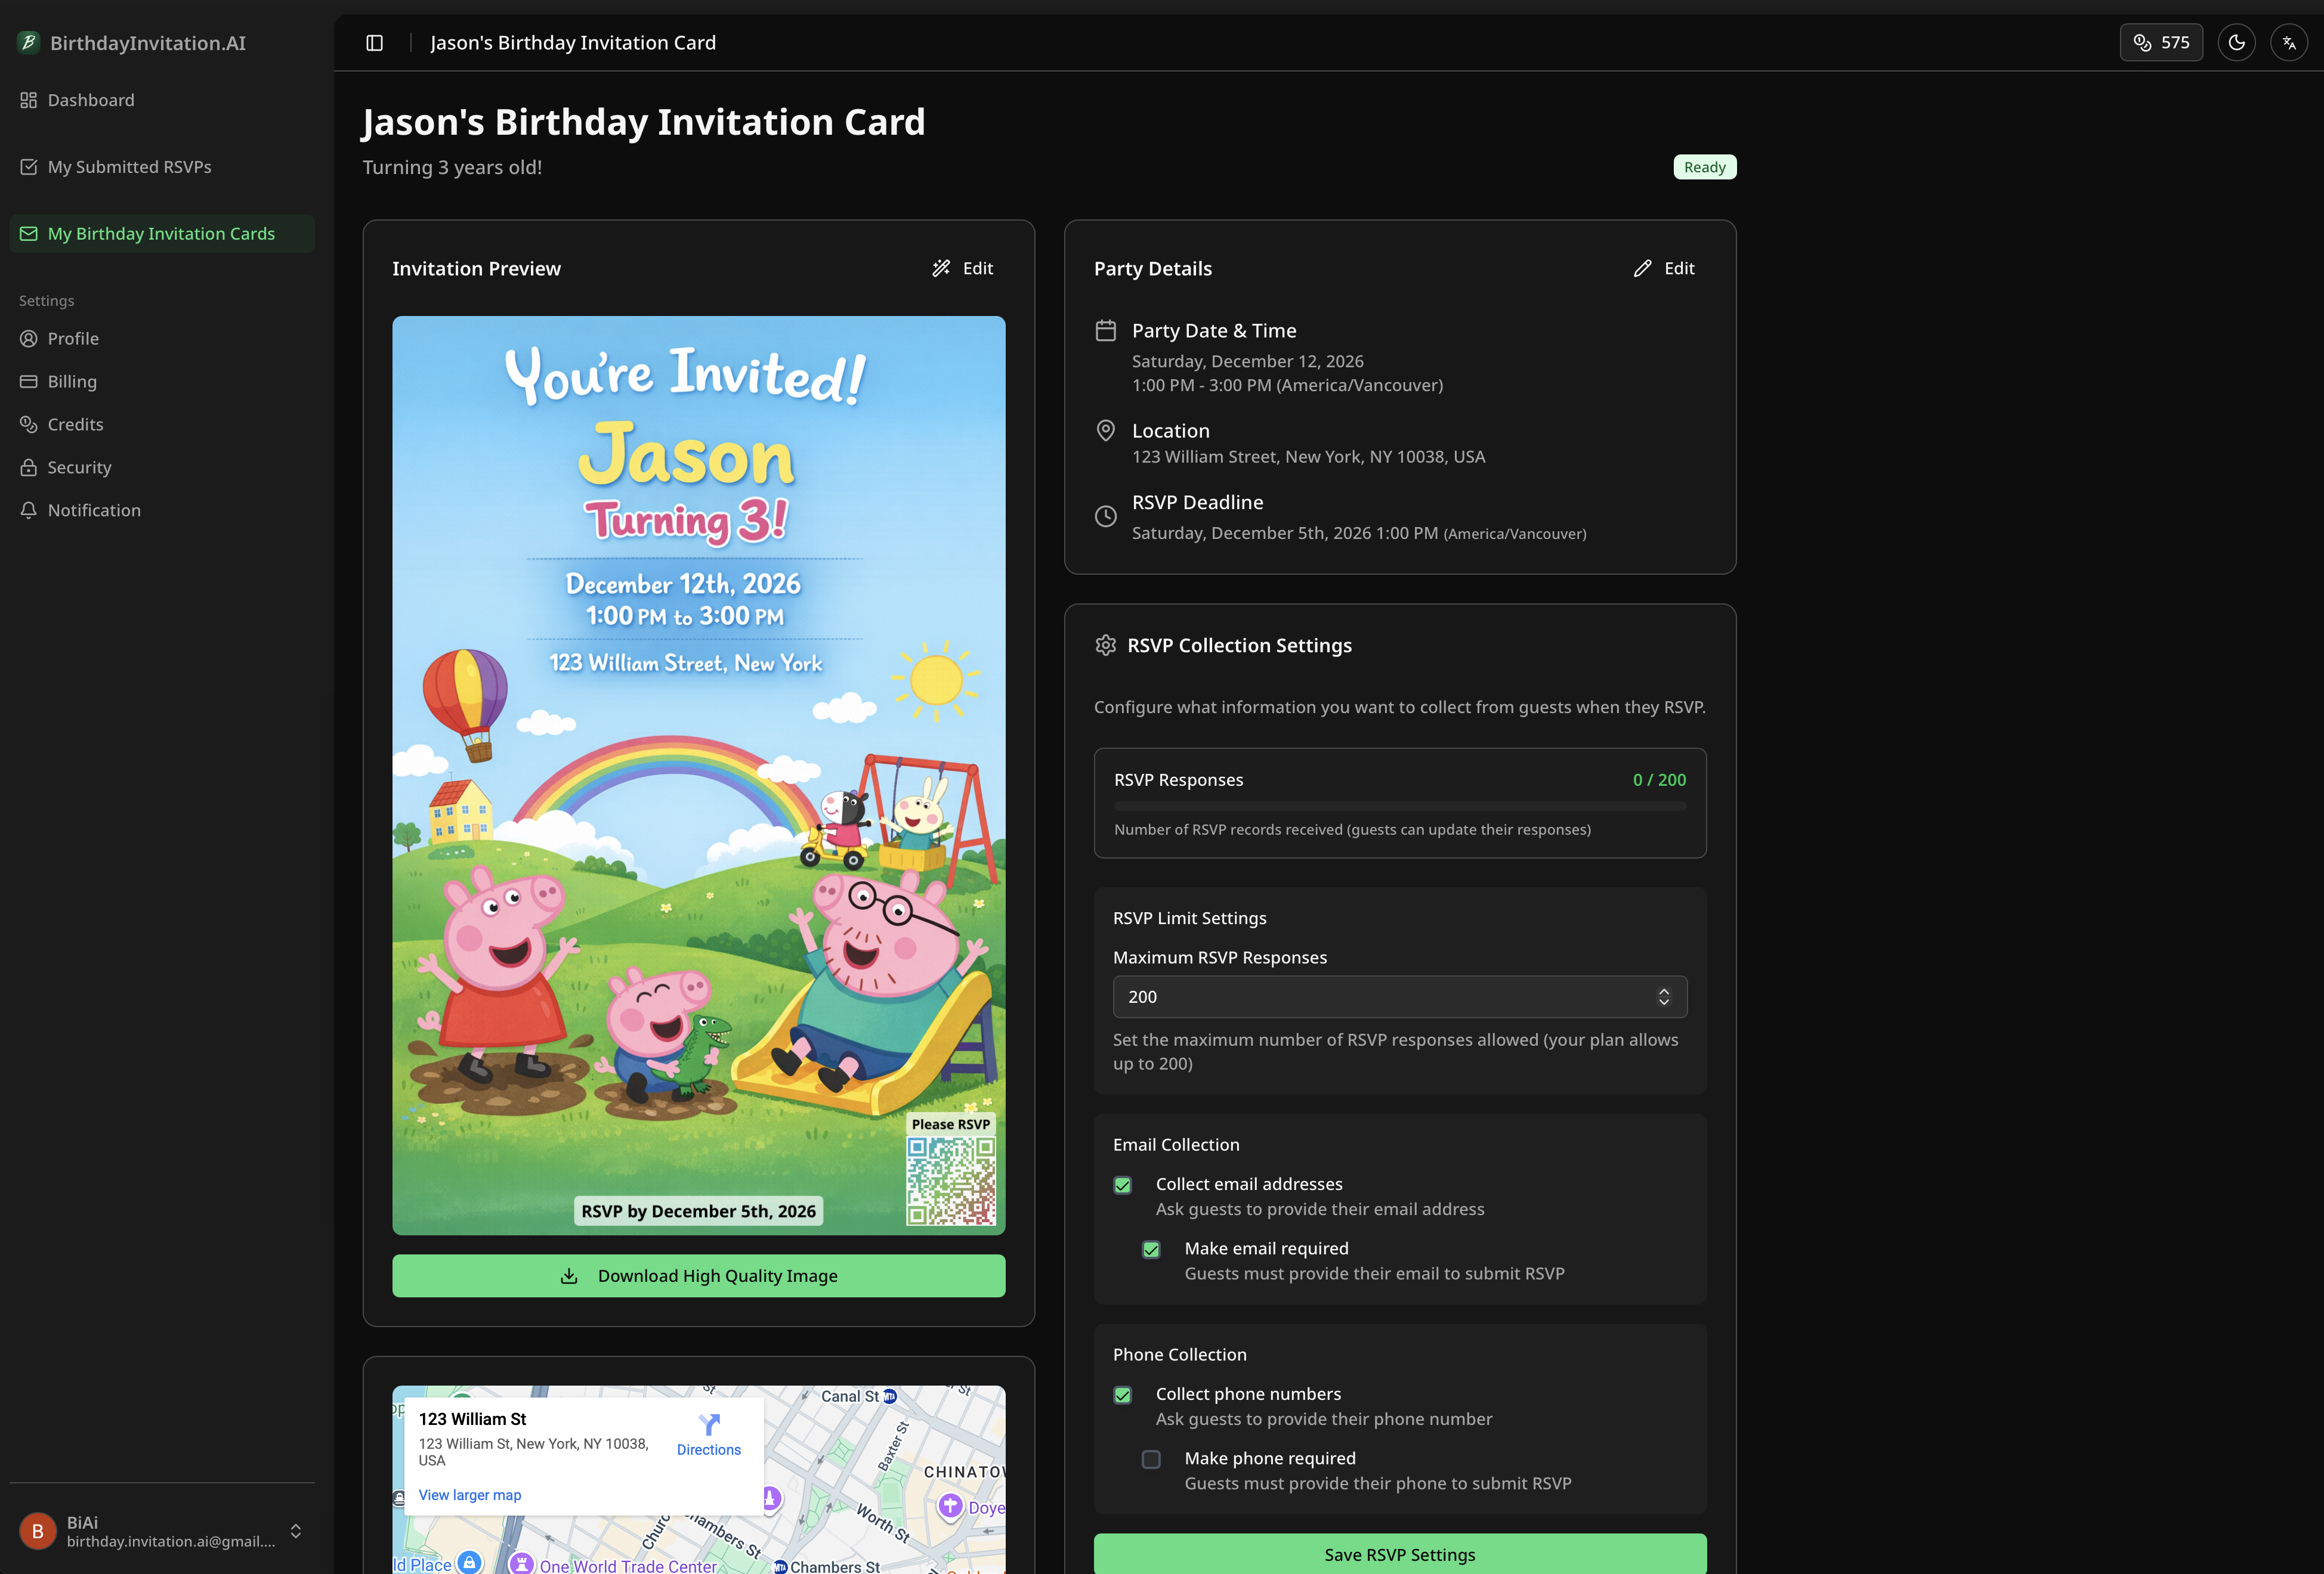Screen dimensions: 2324x1574
Task: Toggle the sidebar panel icon
Action: point(375,42)
